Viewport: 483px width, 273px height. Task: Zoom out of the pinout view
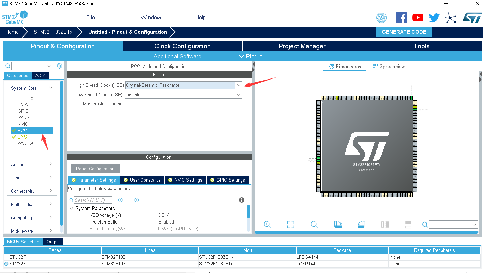pyautogui.click(x=314, y=224)
